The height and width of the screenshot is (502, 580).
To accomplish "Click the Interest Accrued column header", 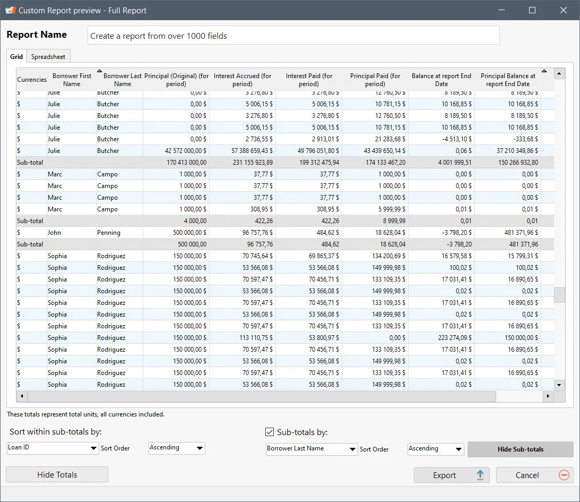I will coord(243,80).
